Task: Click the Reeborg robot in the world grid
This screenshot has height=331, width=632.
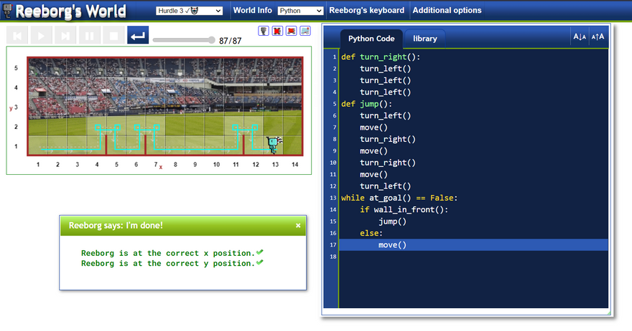Action: click(x=272, y=145)
